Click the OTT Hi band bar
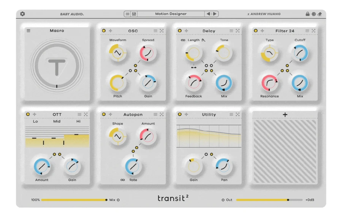Image resolution: width=342 pixels, height=217 pixels. (76, 141)
